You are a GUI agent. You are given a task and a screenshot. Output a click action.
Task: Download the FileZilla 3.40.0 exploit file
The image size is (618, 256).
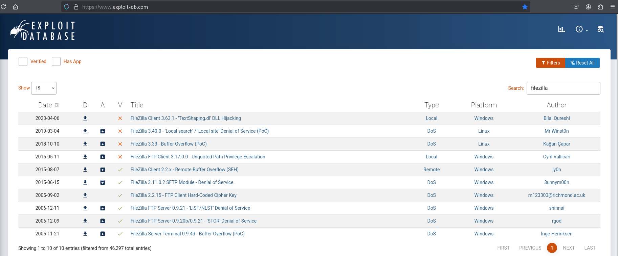tap(85, 131)
